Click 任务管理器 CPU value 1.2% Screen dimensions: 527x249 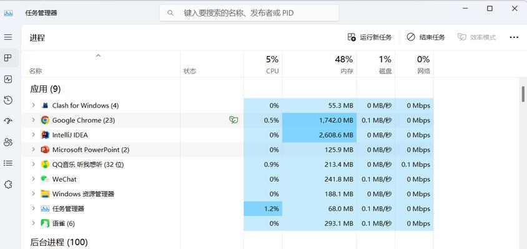(271, 209)
